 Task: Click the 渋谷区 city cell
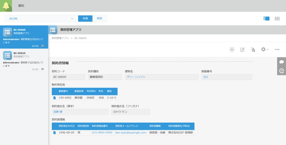[x=91, y=98]
